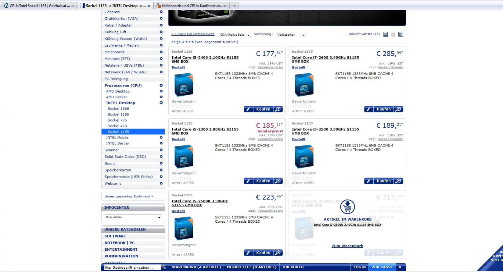Viewport: 503px width, 272px height.
Task: Open Merkzettel (0 Artikel) in bottom bar
Action: pos(252,267)
